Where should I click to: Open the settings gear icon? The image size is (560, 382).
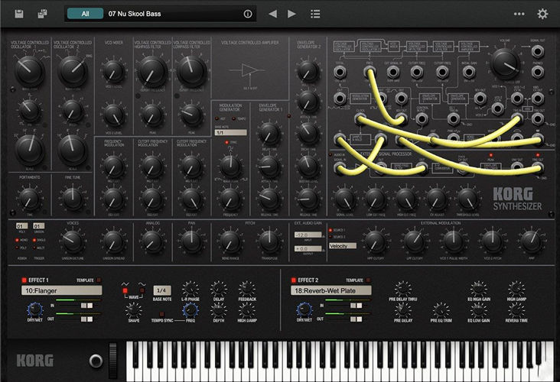pyautogui.click(x=542, y=14)
